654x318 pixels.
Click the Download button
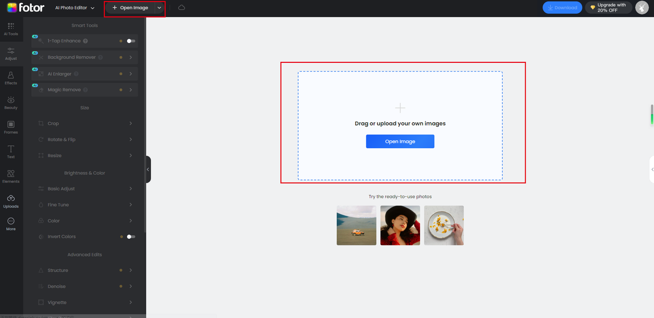(562, 8)
